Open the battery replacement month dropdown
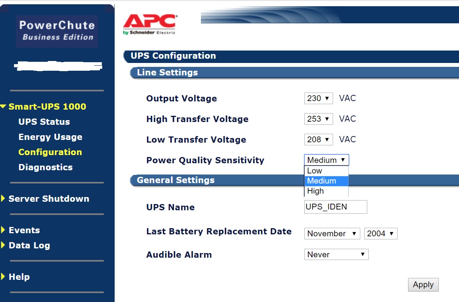 pos(332,234)
